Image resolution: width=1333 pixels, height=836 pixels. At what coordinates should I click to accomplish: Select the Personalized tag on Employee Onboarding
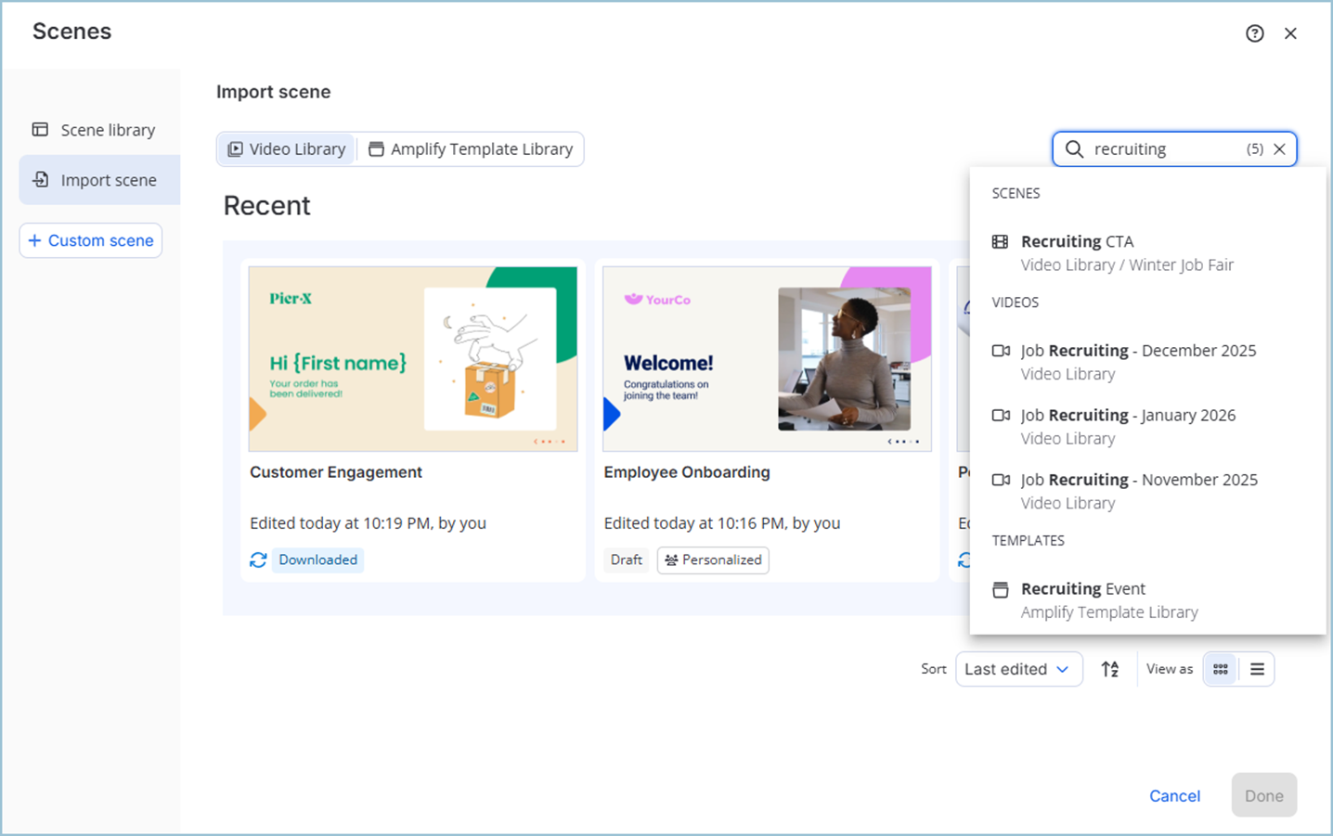[713, 559]
